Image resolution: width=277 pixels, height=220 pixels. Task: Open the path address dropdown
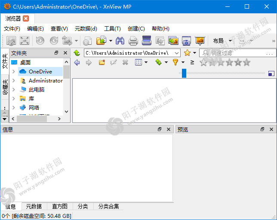(176, 53)
